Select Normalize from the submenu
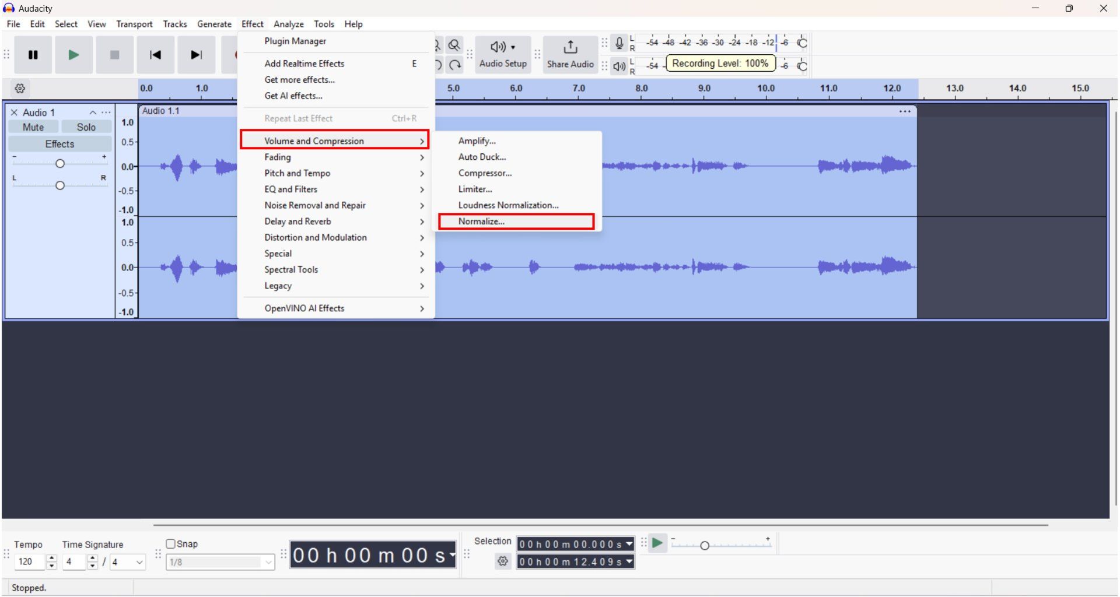This screenshot has height=597, width=1120. pyautogui.click(x=481, y=222)
